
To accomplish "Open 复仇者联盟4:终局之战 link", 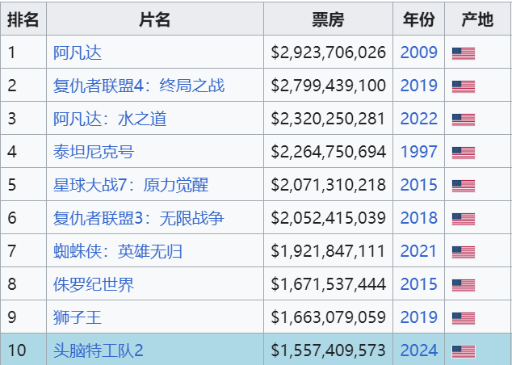I will tap(139, 86).
